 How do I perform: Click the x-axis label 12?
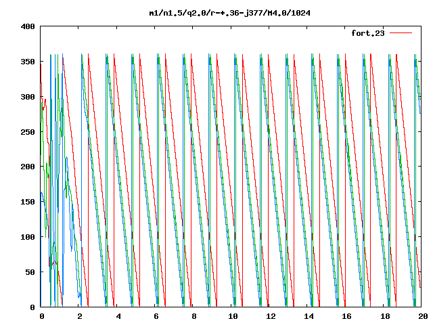(x=271, y=316)
